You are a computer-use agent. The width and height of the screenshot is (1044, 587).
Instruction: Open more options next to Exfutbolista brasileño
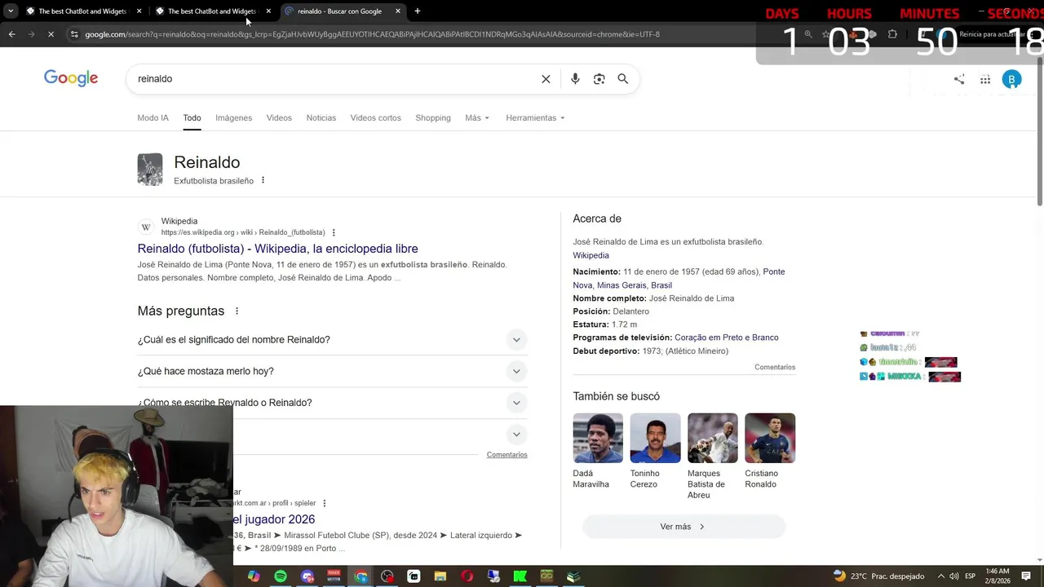(263, 180)
